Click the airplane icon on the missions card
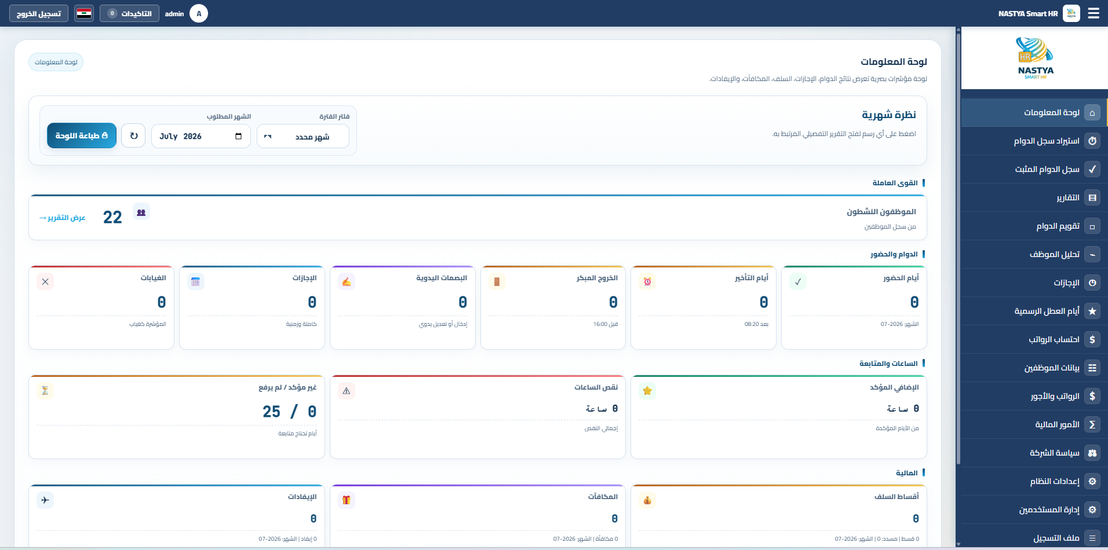 click(45, 500)
